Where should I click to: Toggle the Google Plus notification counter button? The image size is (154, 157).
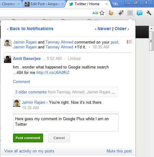point(130,13)
